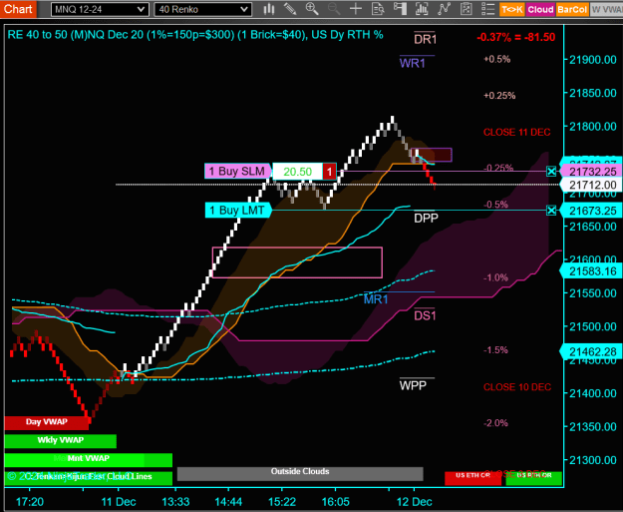Click the WPP pivot label
Viewport: 623px width, 512px height.
(x=413, y=385)
